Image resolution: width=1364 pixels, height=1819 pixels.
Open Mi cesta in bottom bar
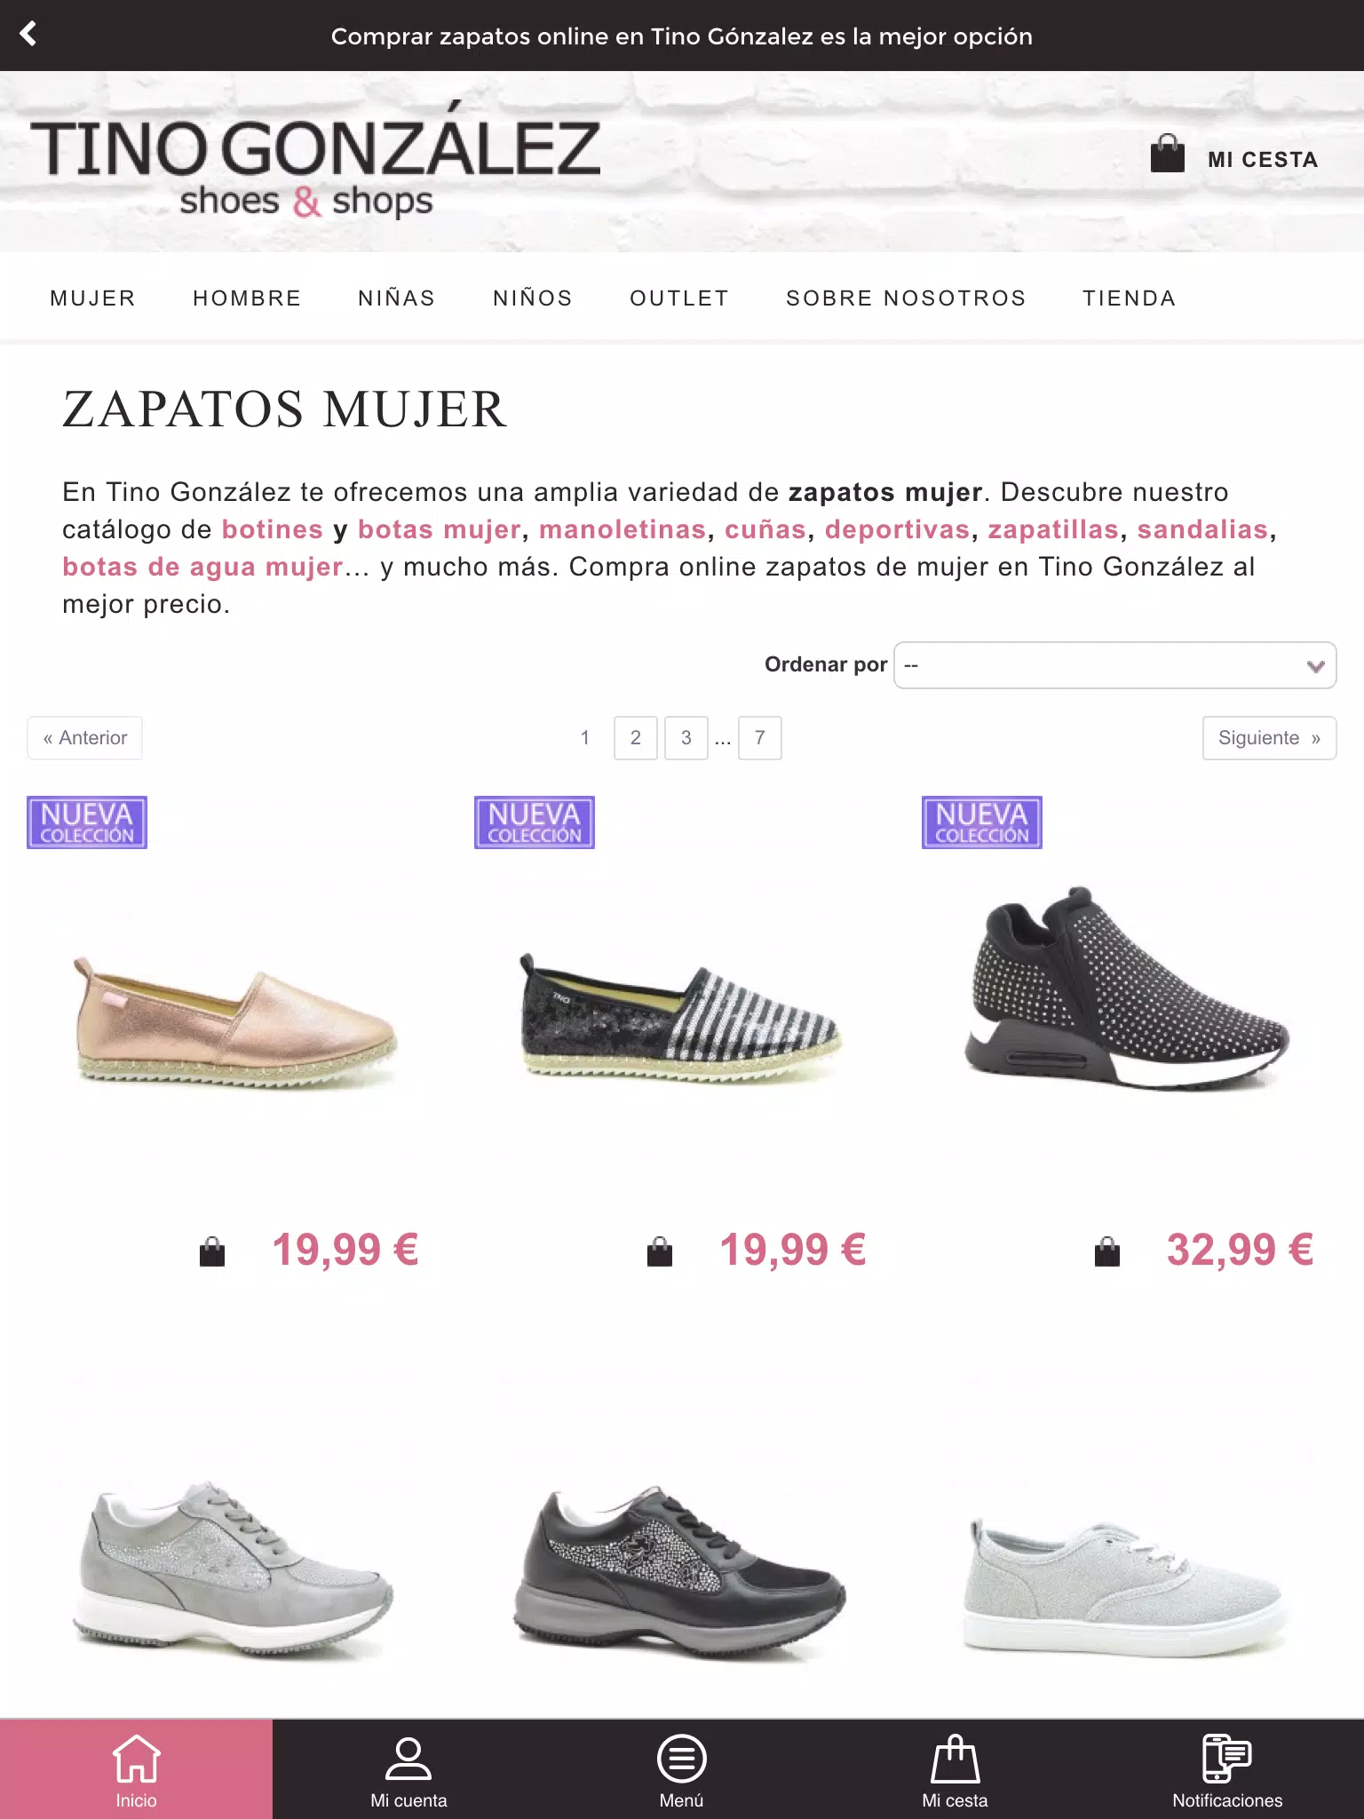(x=955, y=1769)
